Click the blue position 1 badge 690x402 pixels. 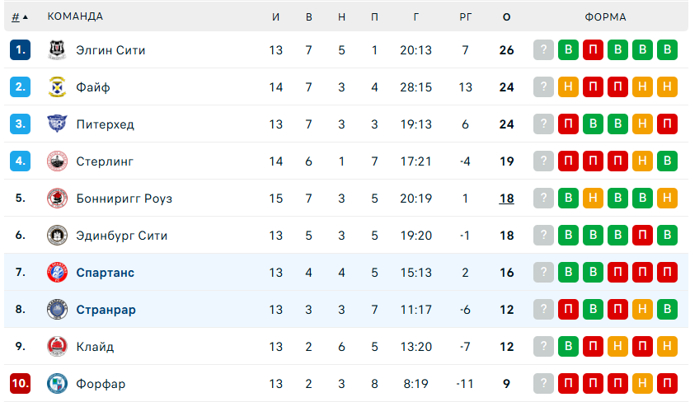pyautogui.click(x=21, y=50)
